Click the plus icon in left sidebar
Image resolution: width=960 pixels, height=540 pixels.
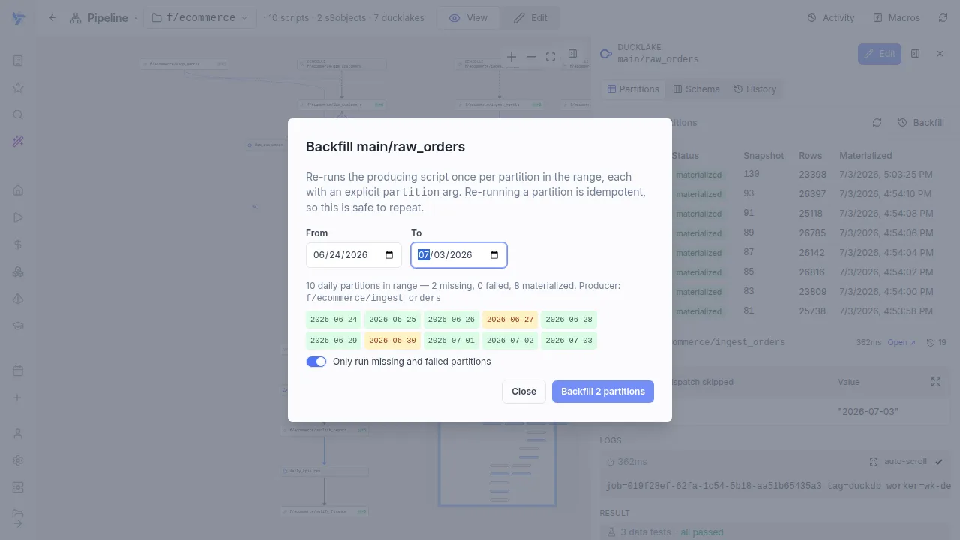click(19, 397)
